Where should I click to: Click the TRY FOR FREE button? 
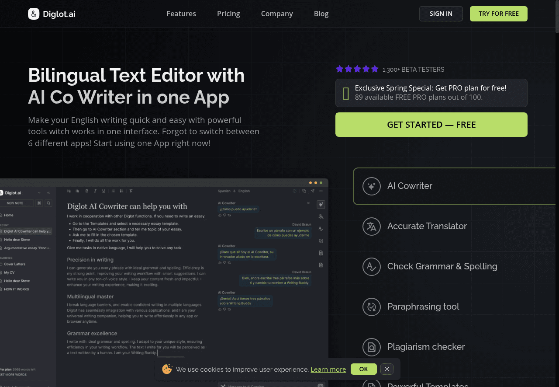coord(498,14)
